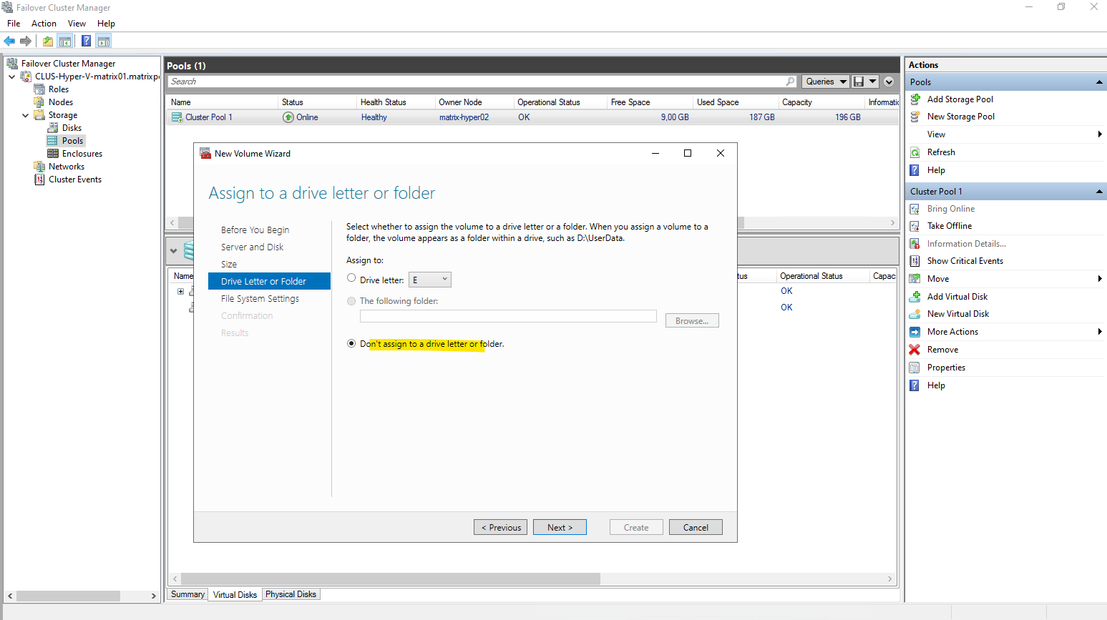Click the red Remove icon

click(915, 350)
